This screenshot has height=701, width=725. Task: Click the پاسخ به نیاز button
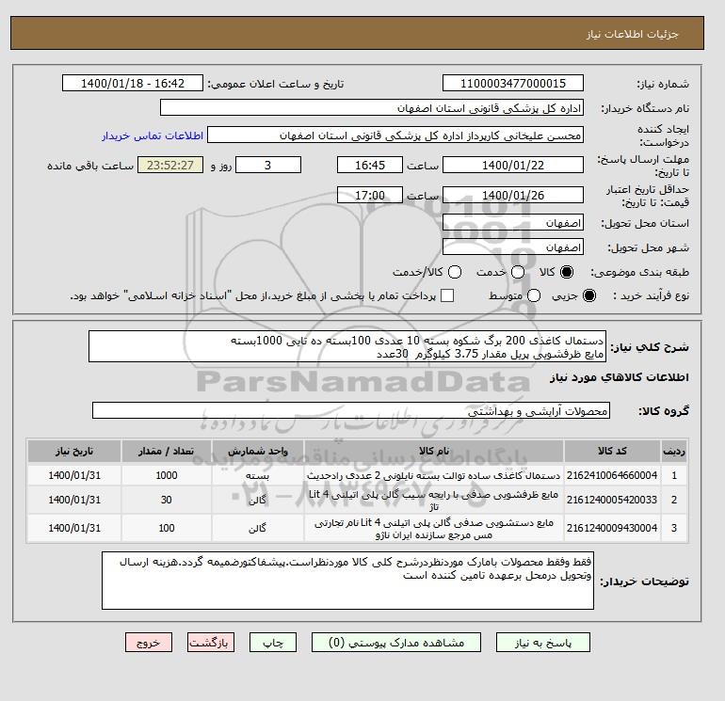coord(543,643)
